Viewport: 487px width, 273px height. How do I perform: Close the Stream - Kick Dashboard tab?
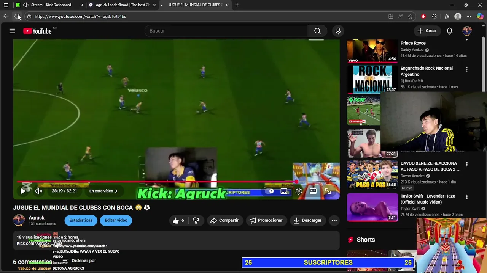82,5
